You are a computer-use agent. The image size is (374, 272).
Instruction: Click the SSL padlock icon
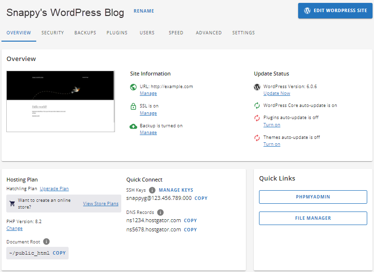[x=133, y=106]
